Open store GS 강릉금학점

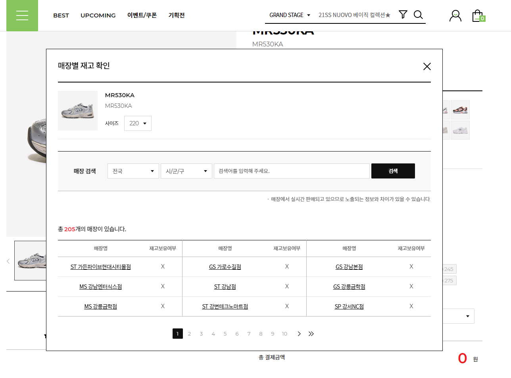tap(349, 287)
